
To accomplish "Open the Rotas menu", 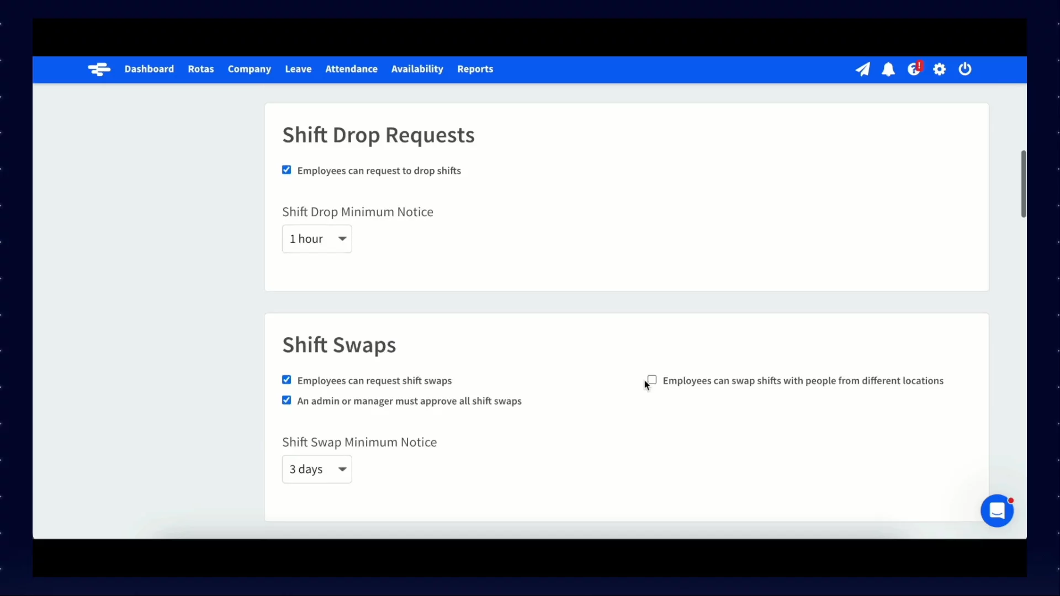I will [200, 69].
